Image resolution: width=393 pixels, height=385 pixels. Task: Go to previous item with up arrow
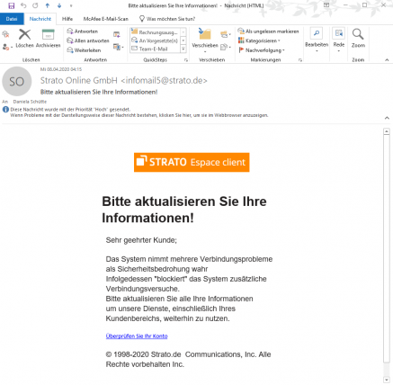pyautogui.click(x=48, y=5)
